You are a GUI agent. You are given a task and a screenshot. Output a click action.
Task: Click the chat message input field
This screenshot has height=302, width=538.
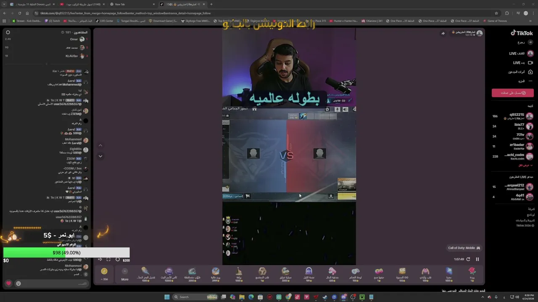coord(53,284)
